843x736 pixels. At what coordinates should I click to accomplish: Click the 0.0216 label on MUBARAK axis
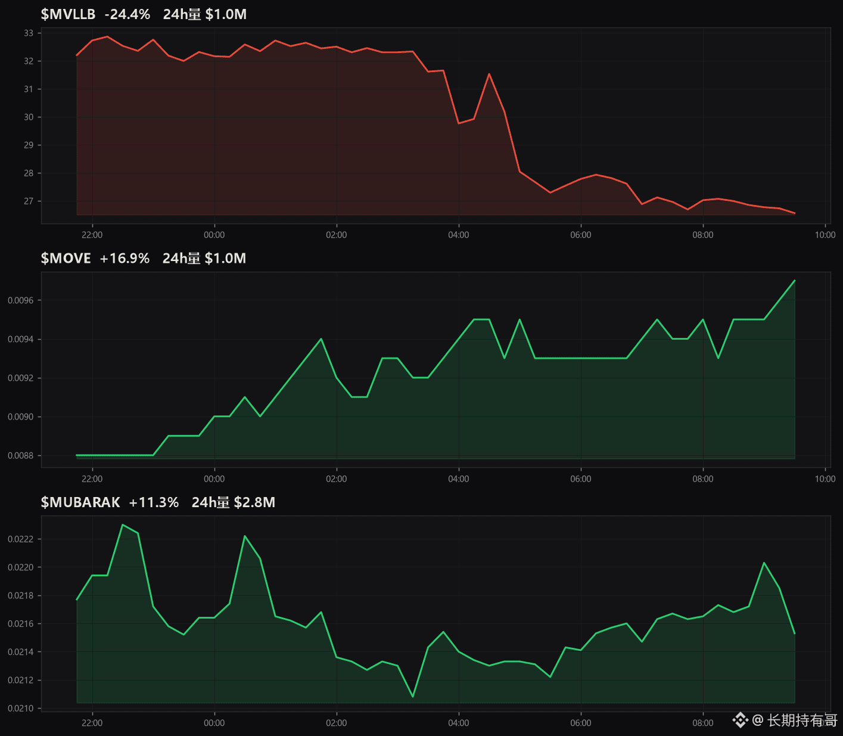(x=21, y=623)
